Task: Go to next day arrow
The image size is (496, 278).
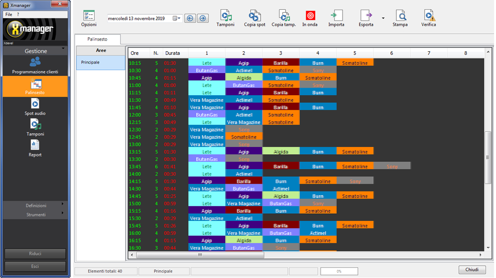Action: [x=203, y=18]
